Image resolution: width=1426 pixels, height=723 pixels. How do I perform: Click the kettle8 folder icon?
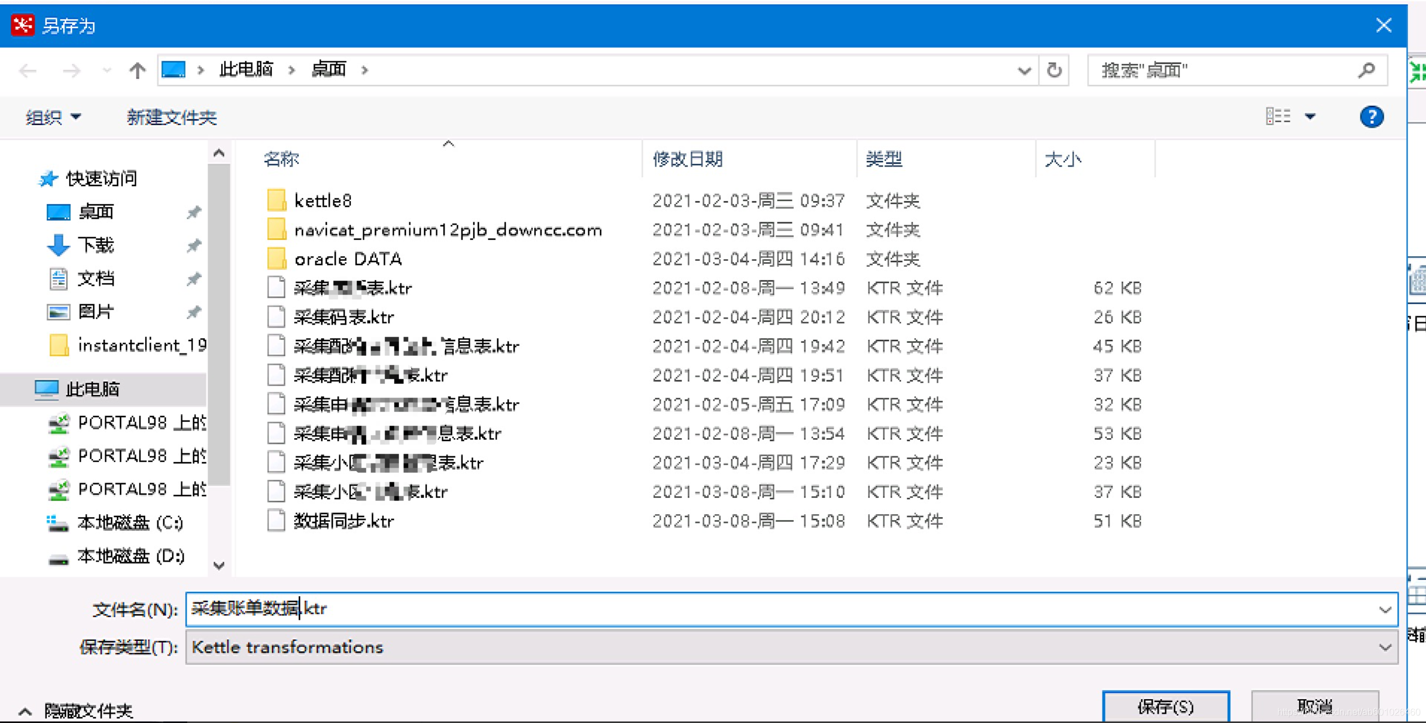click(x=276, y=200)
